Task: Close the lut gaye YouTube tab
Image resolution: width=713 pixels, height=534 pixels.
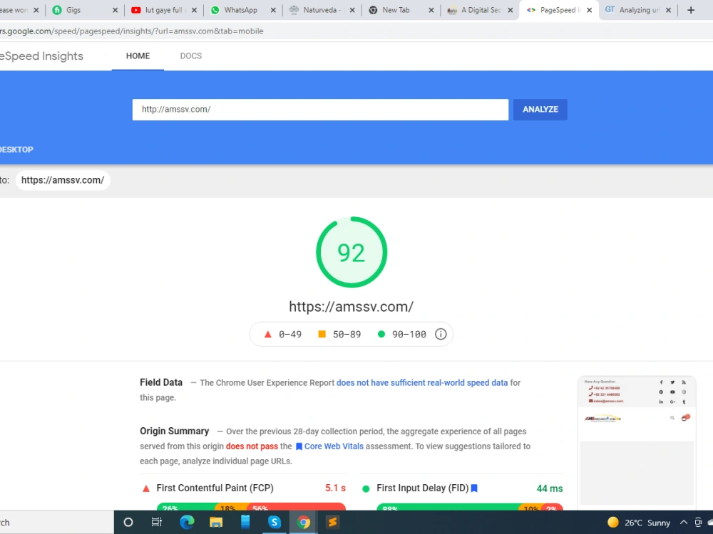Action: [x=194, y=10]
